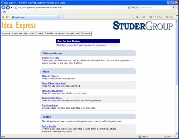Viewport: 179px width, 139px height.
Task: Click the vertical scrollbar down arrow
Action: pyautogui.click(x=177, y=133)
